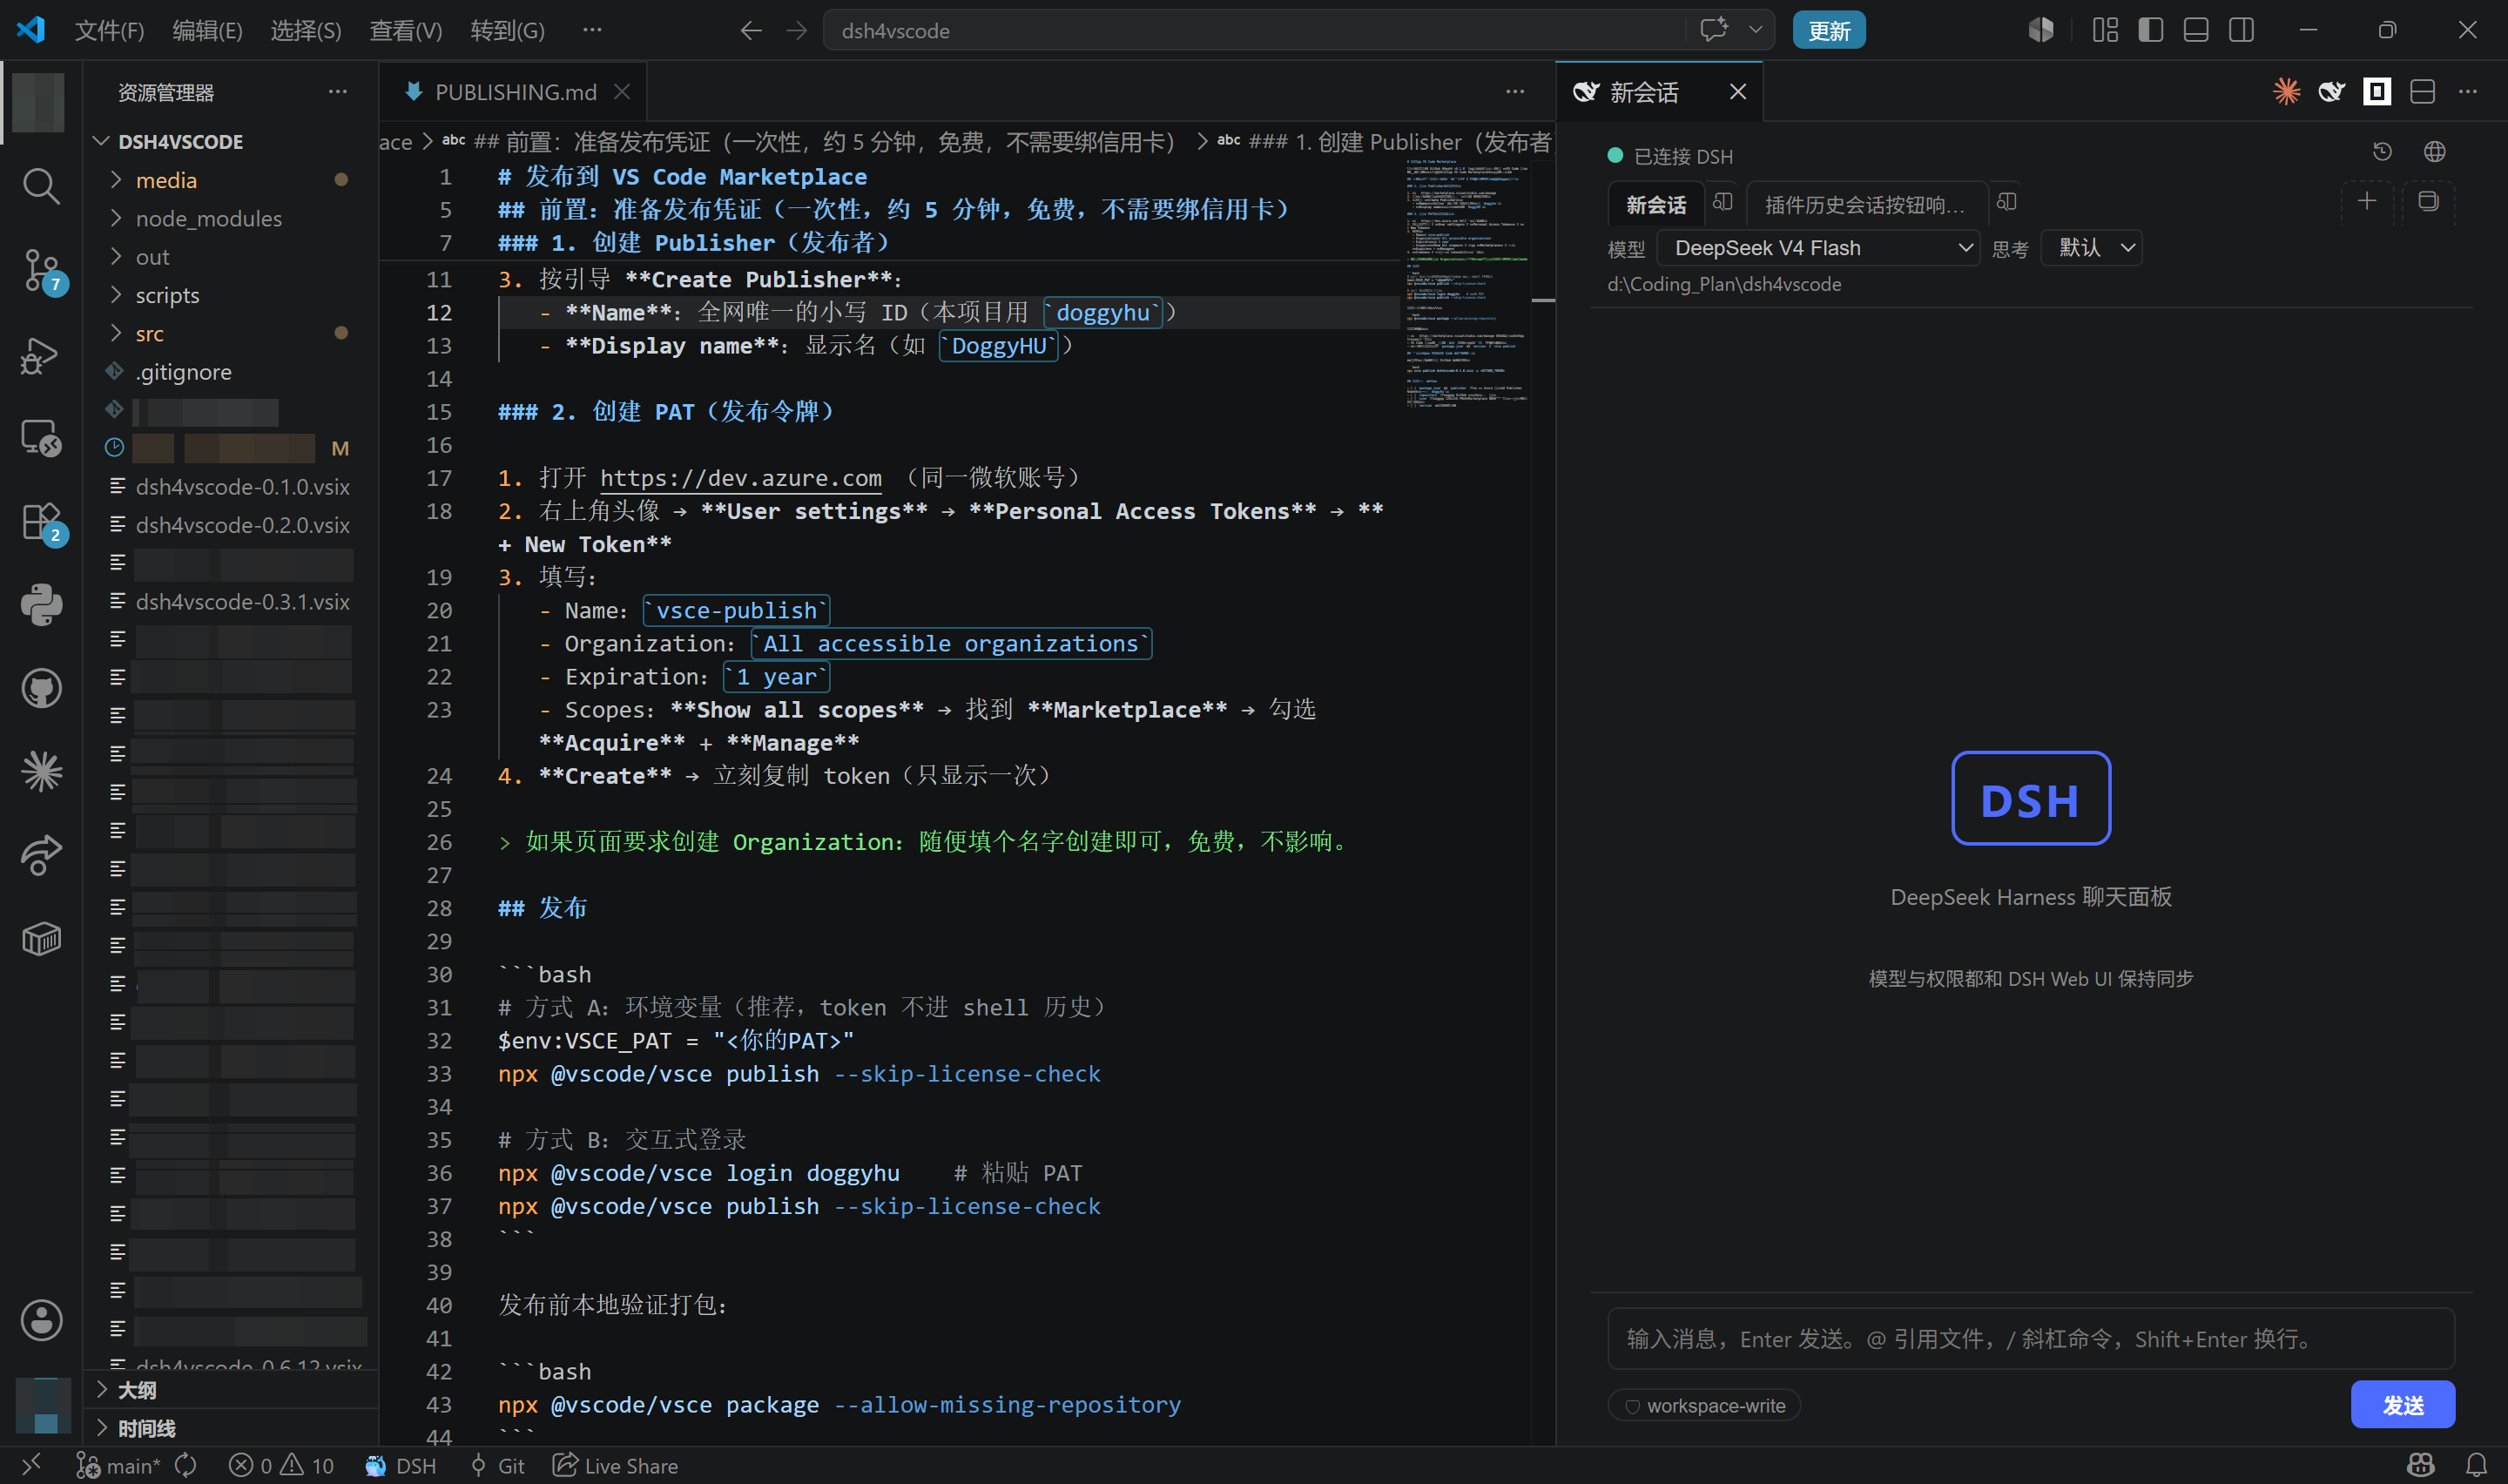Click the pop-out icon beside 插件历史会话 tab
The width and height of the screenshot is (2508, 1484).
tap(2006, 202)
